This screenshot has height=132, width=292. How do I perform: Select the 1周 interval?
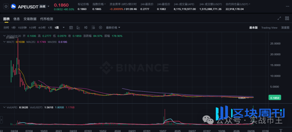[x=57, y=28]
